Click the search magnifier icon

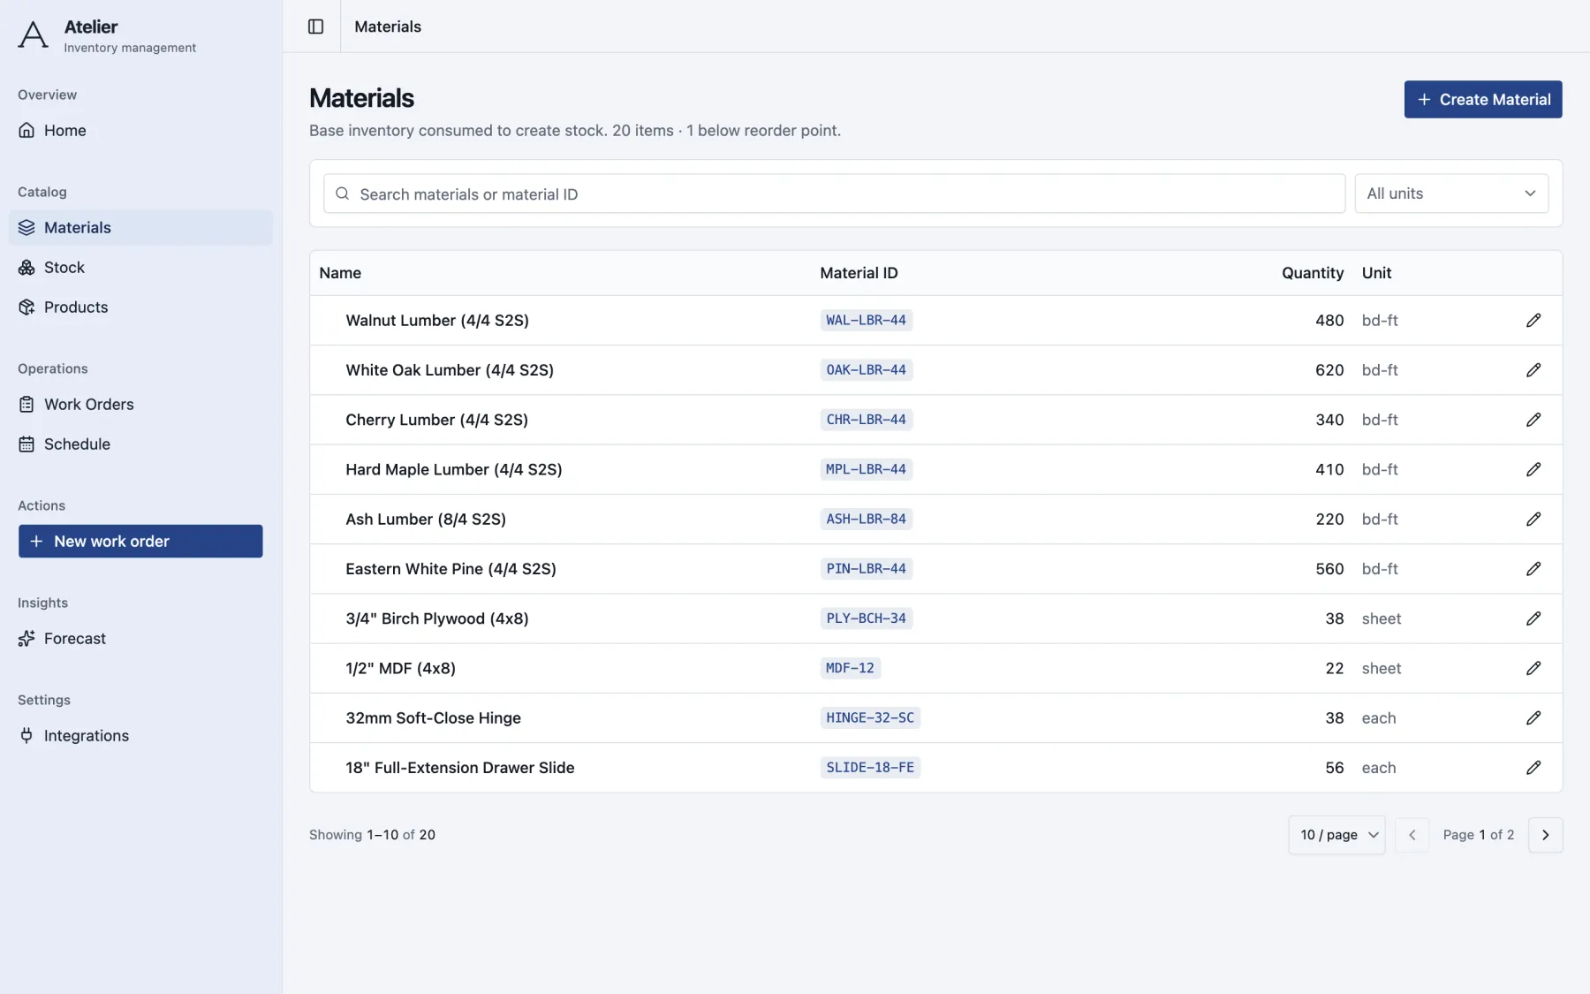point(343,193)
